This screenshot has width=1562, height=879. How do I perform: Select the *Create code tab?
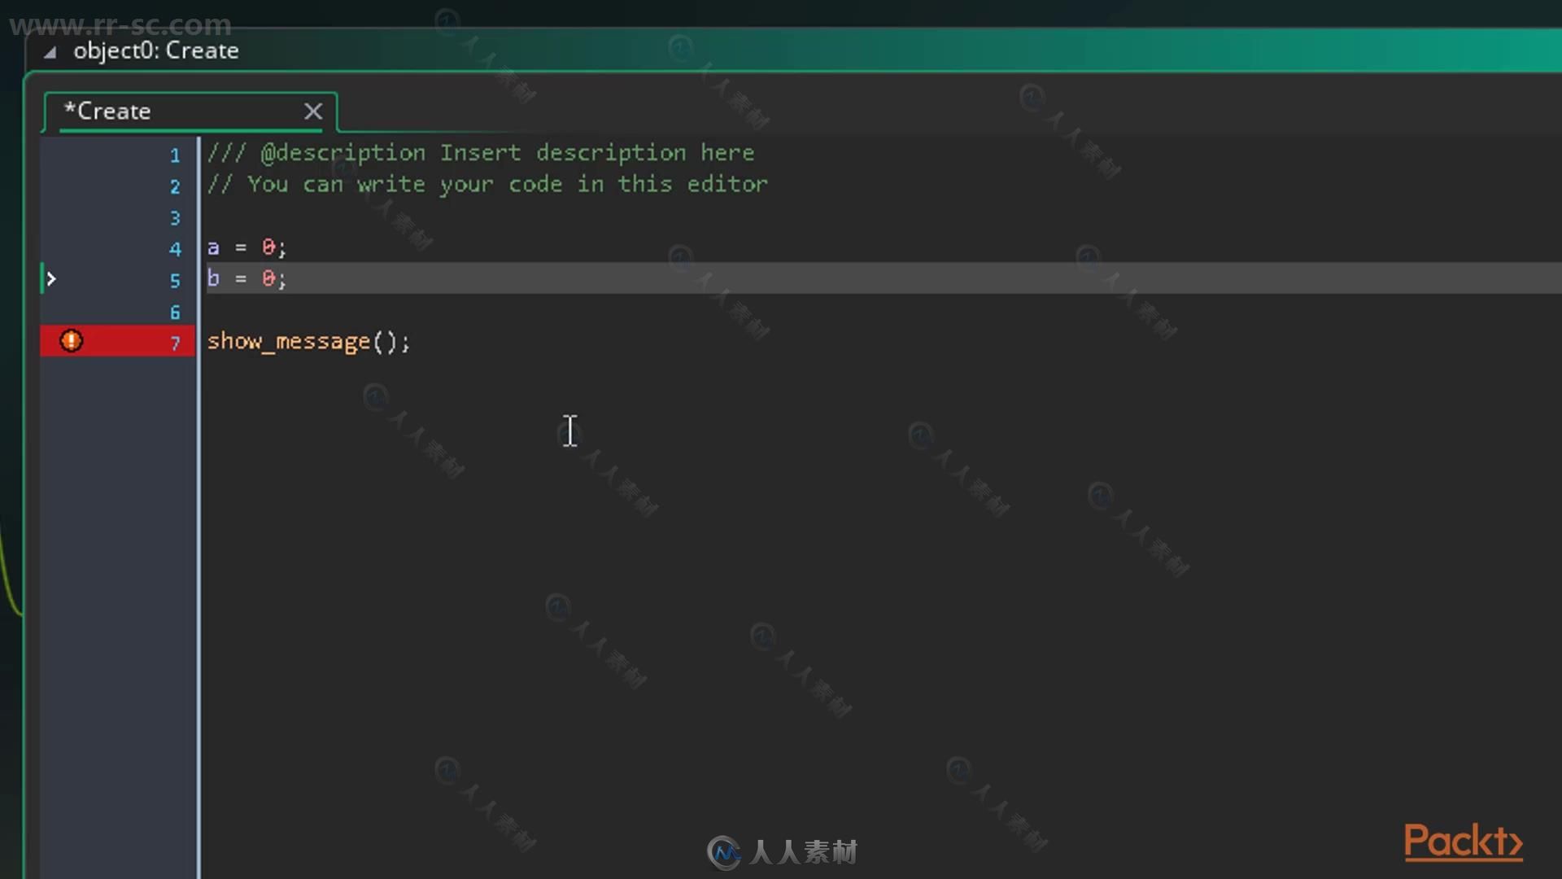pos(190,112)
